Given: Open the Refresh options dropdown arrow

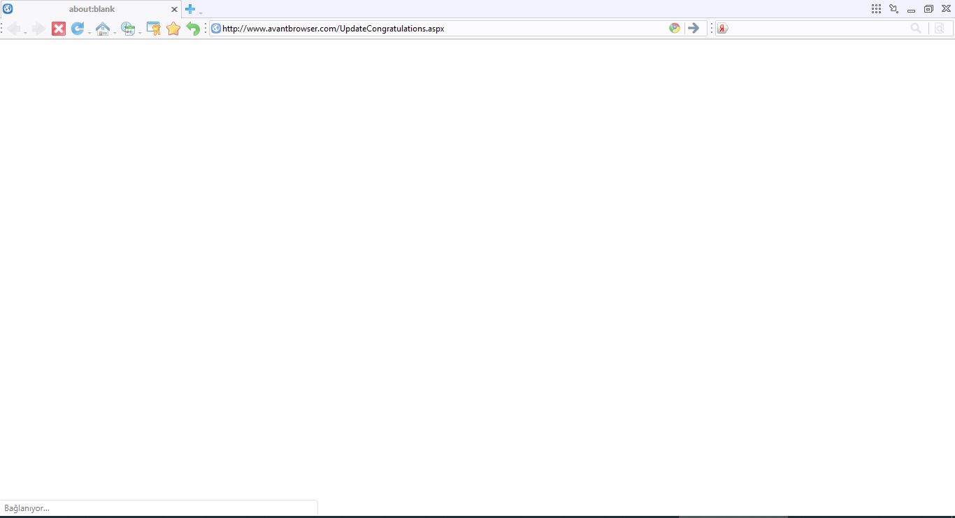Looking at the screenshot, I should (x=89, y=32).
